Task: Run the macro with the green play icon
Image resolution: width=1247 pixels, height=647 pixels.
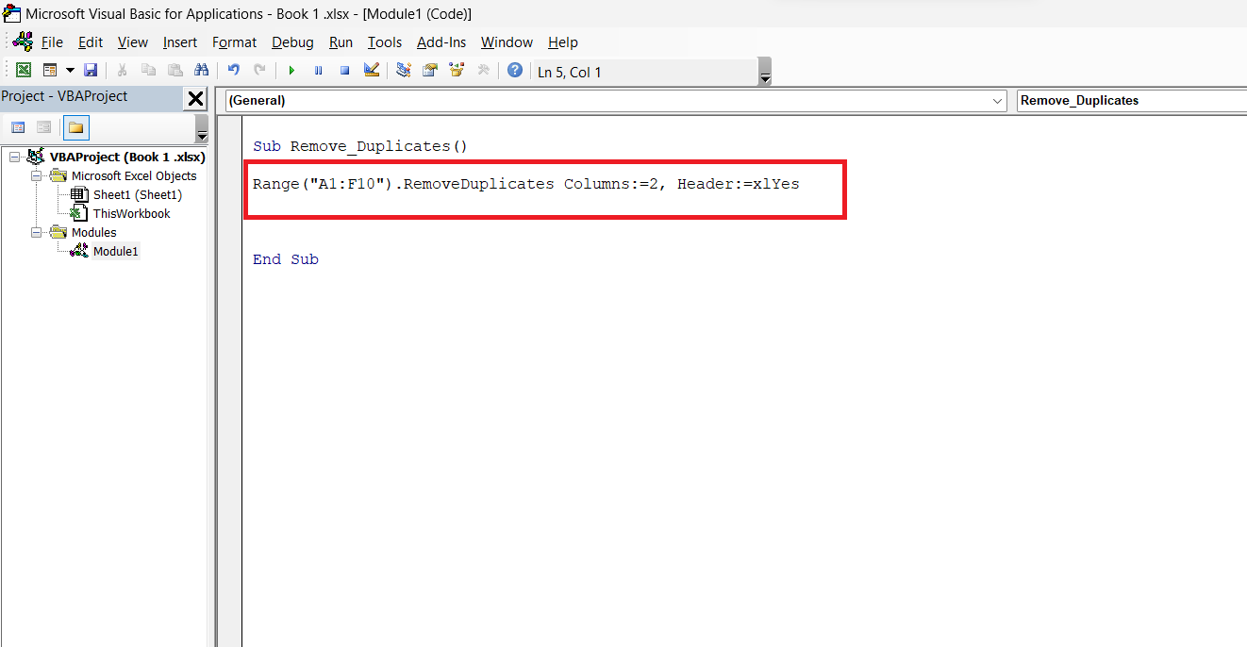Action: [x=291, y=71]
